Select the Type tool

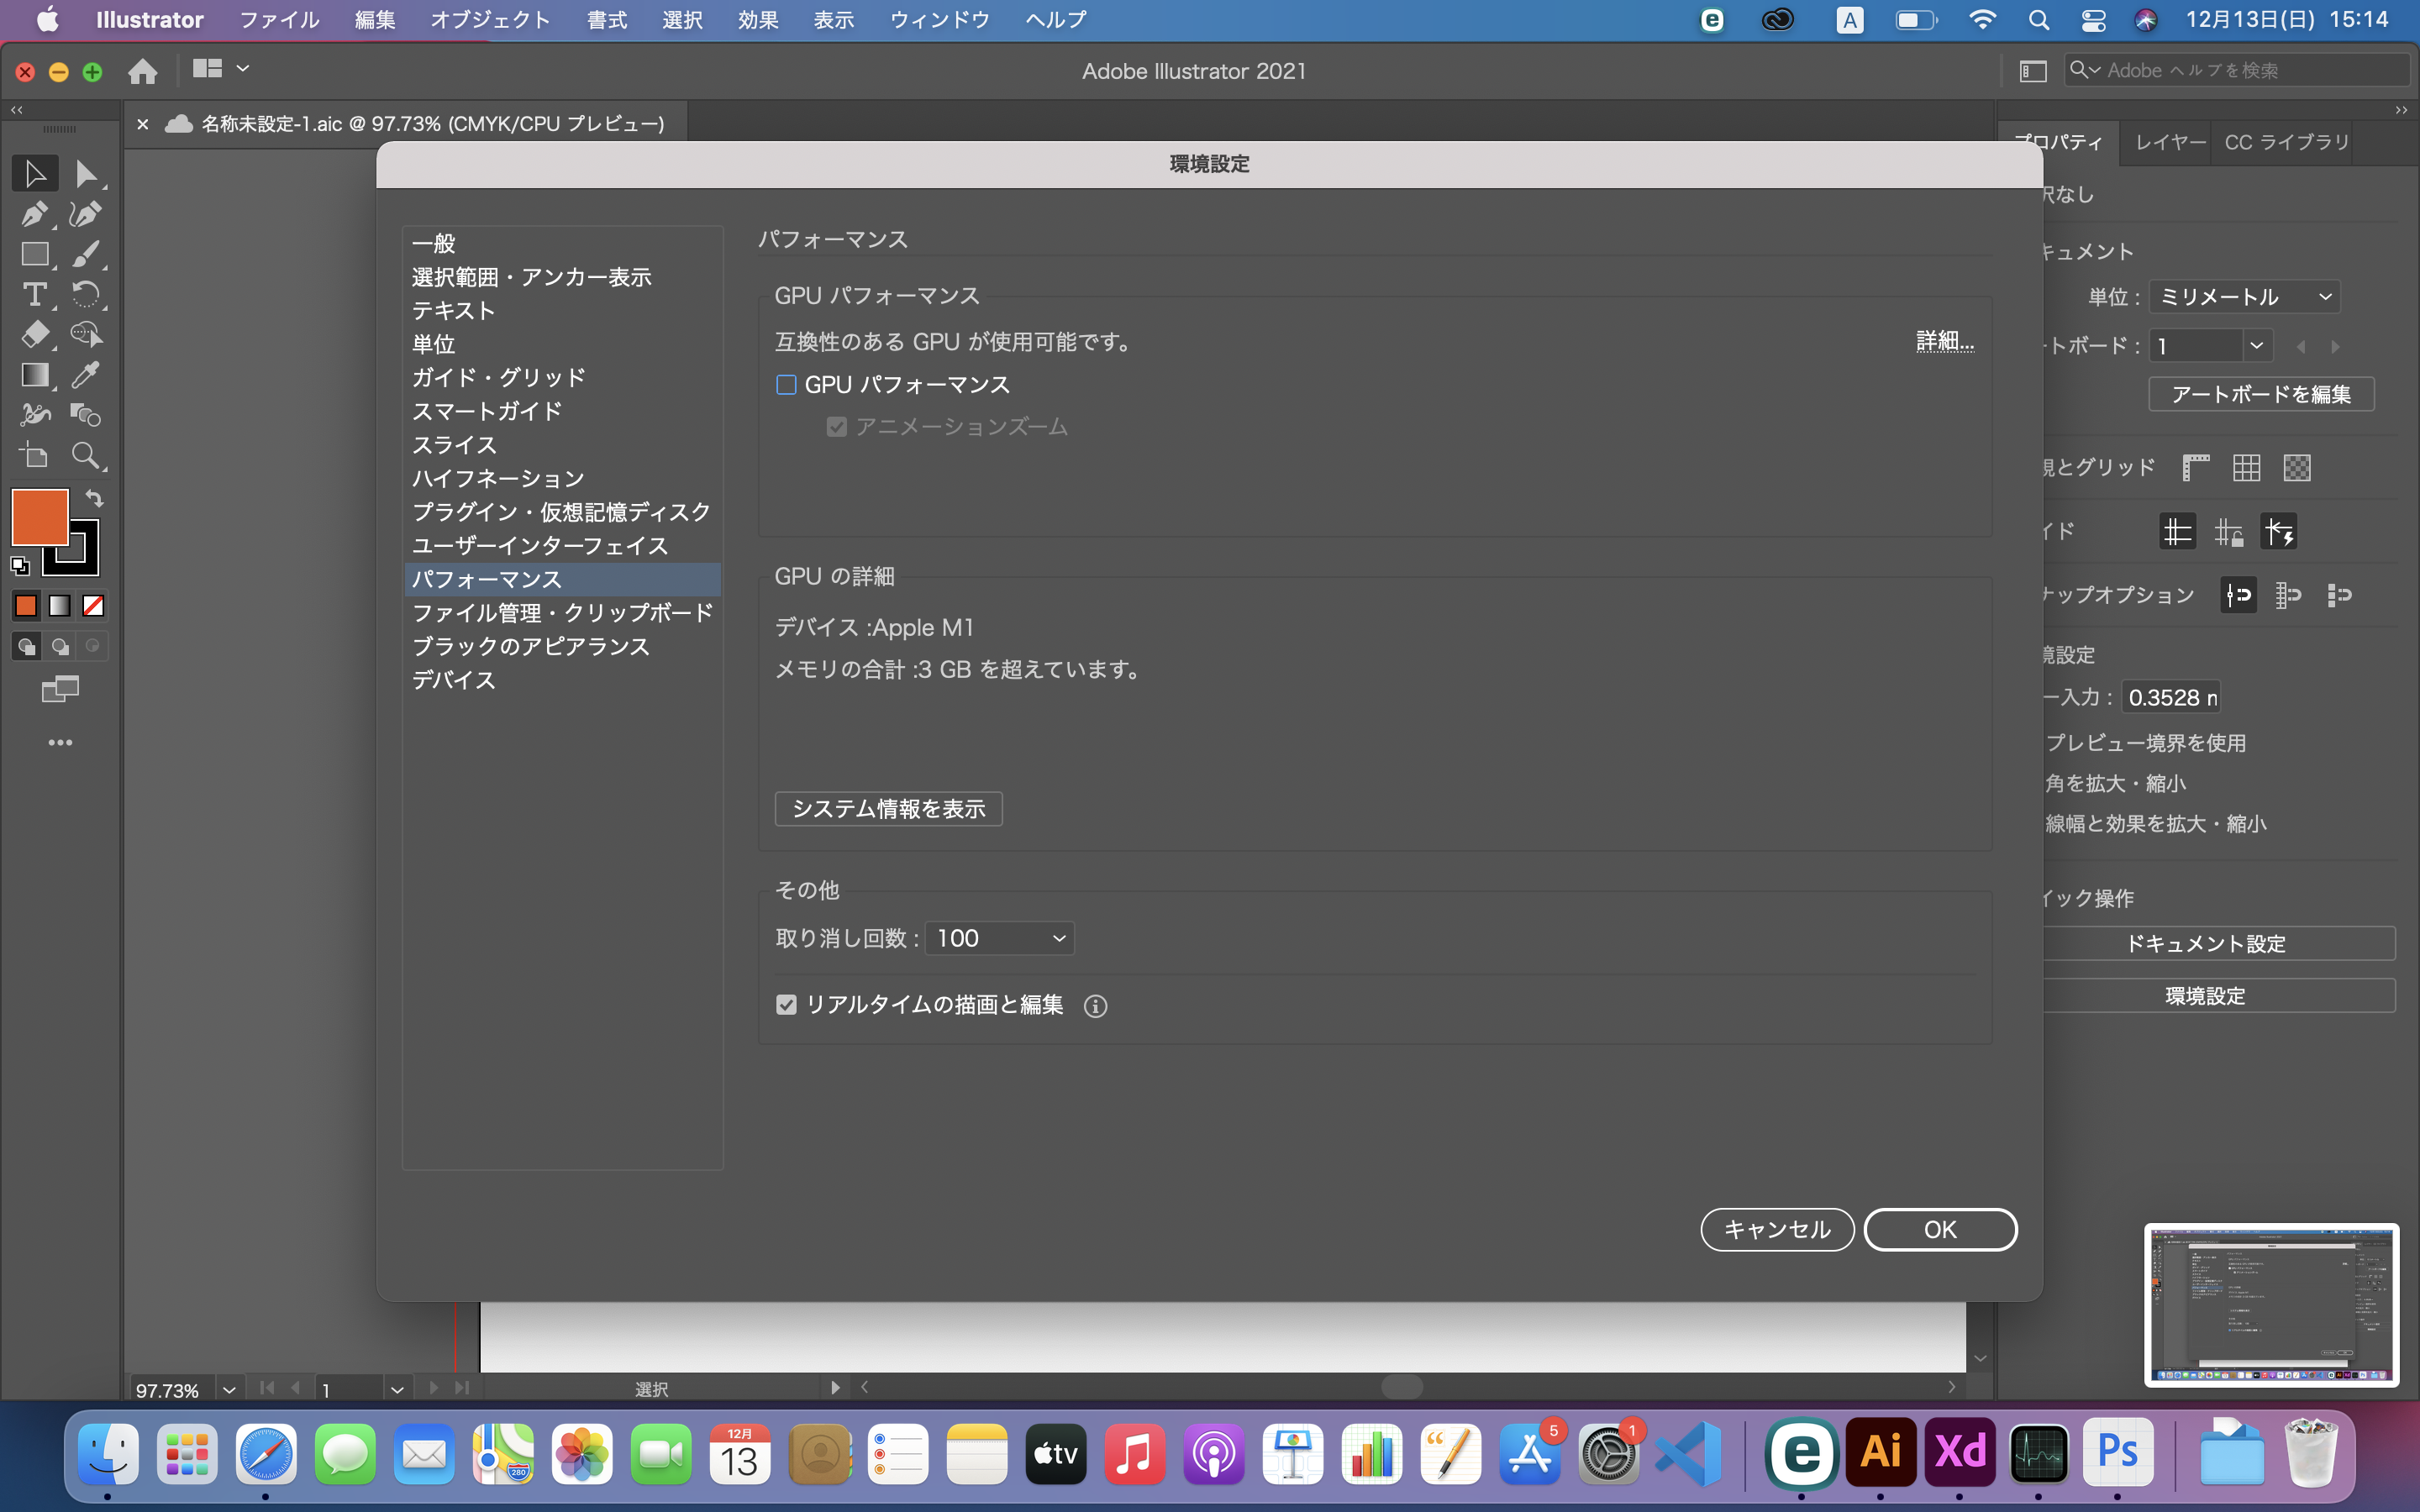tap(35, 295)
